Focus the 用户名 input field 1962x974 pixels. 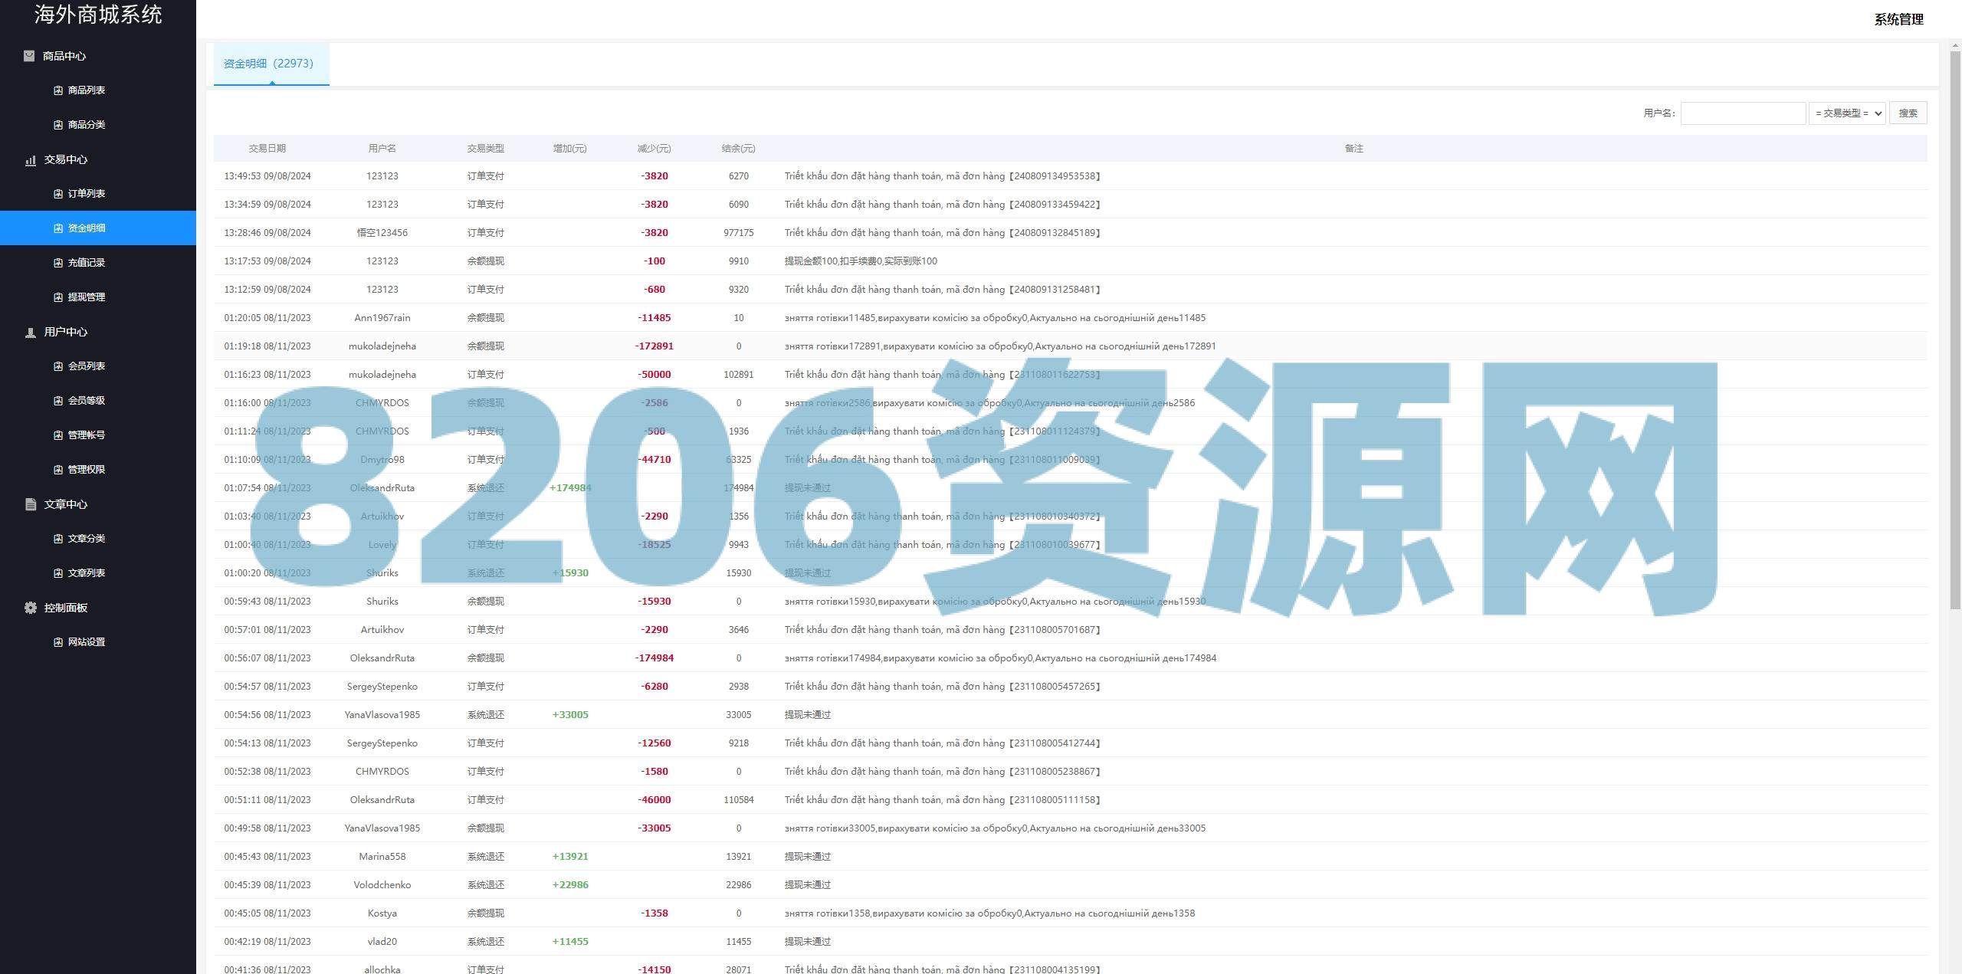1743,113
